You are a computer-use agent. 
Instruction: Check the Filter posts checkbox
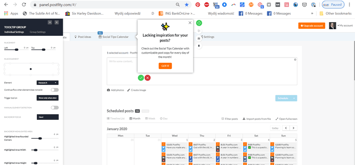(223, 119)
